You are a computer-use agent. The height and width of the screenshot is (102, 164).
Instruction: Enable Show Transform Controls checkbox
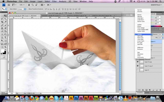coord(28,9)
